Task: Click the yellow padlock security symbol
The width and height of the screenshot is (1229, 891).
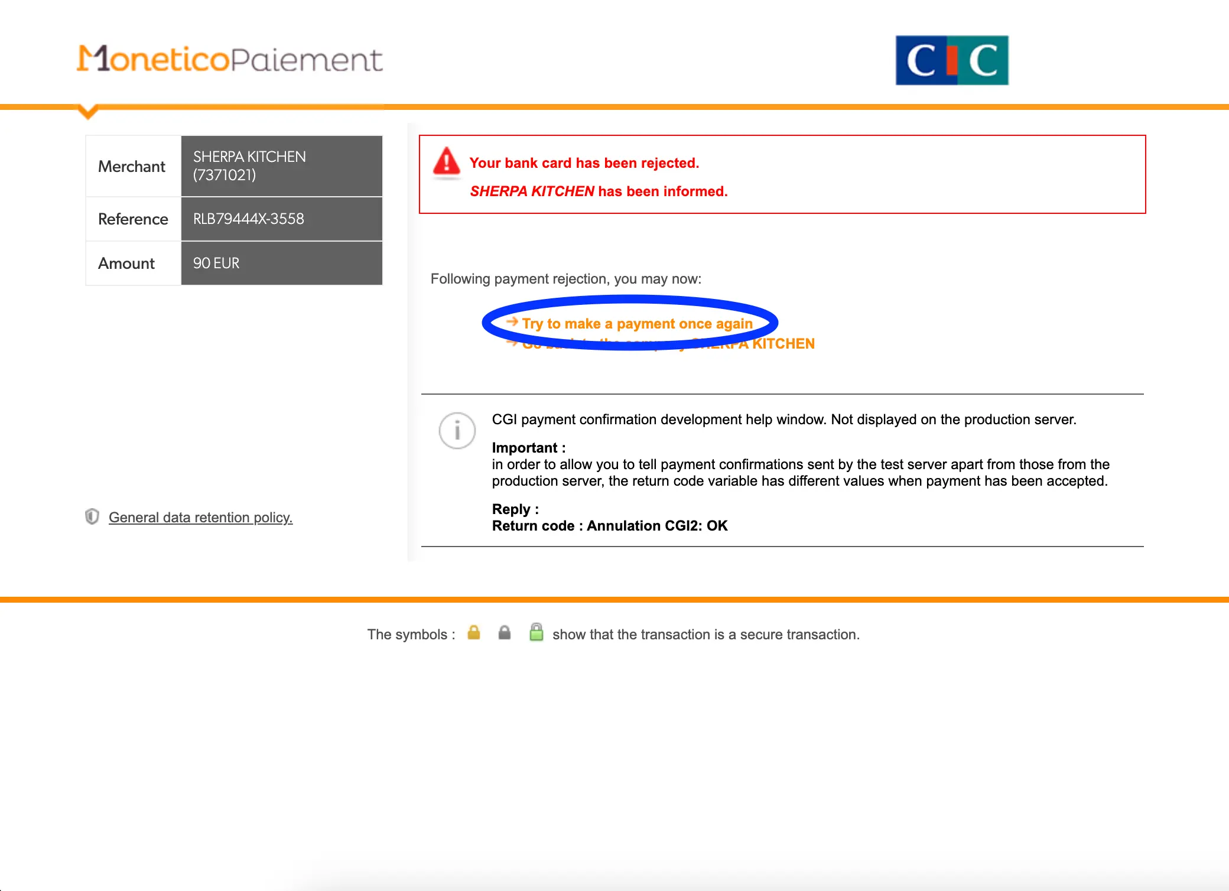Action: (473, 633)
